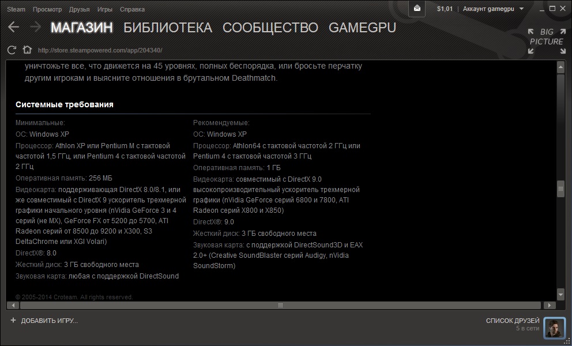Switch to the МАГАЗИН tab
This screenshot has height=346, width=572.
(82, 27)
